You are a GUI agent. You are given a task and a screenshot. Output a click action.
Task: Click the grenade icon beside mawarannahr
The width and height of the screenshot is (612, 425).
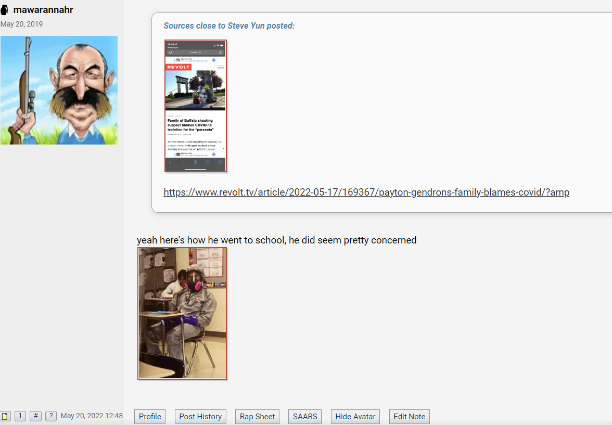pyautogui.click(x=4, y=10)
